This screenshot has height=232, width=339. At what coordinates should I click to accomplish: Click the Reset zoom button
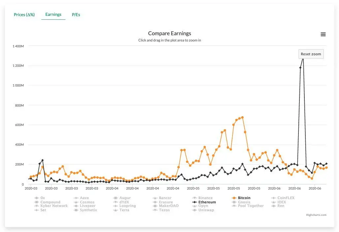[x=311, y=54]
